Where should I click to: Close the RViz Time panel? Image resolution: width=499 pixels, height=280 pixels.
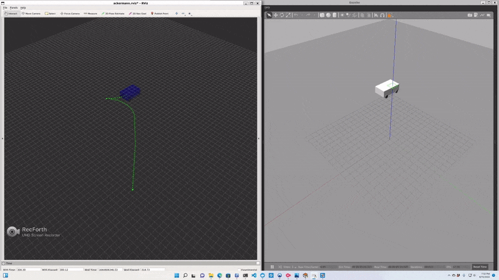(x=258, y=263)
